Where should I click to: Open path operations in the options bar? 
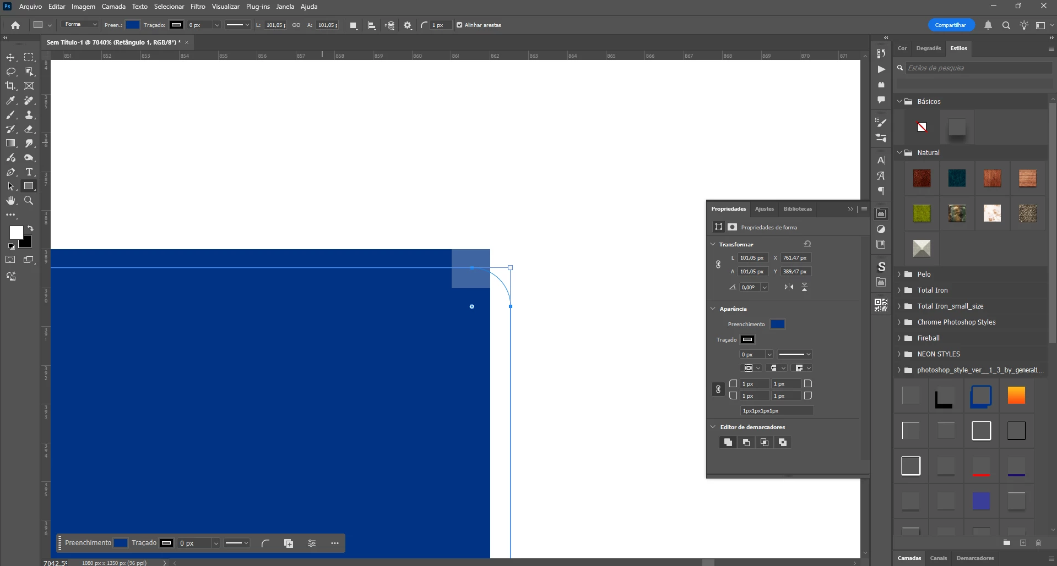pos(354,25)
